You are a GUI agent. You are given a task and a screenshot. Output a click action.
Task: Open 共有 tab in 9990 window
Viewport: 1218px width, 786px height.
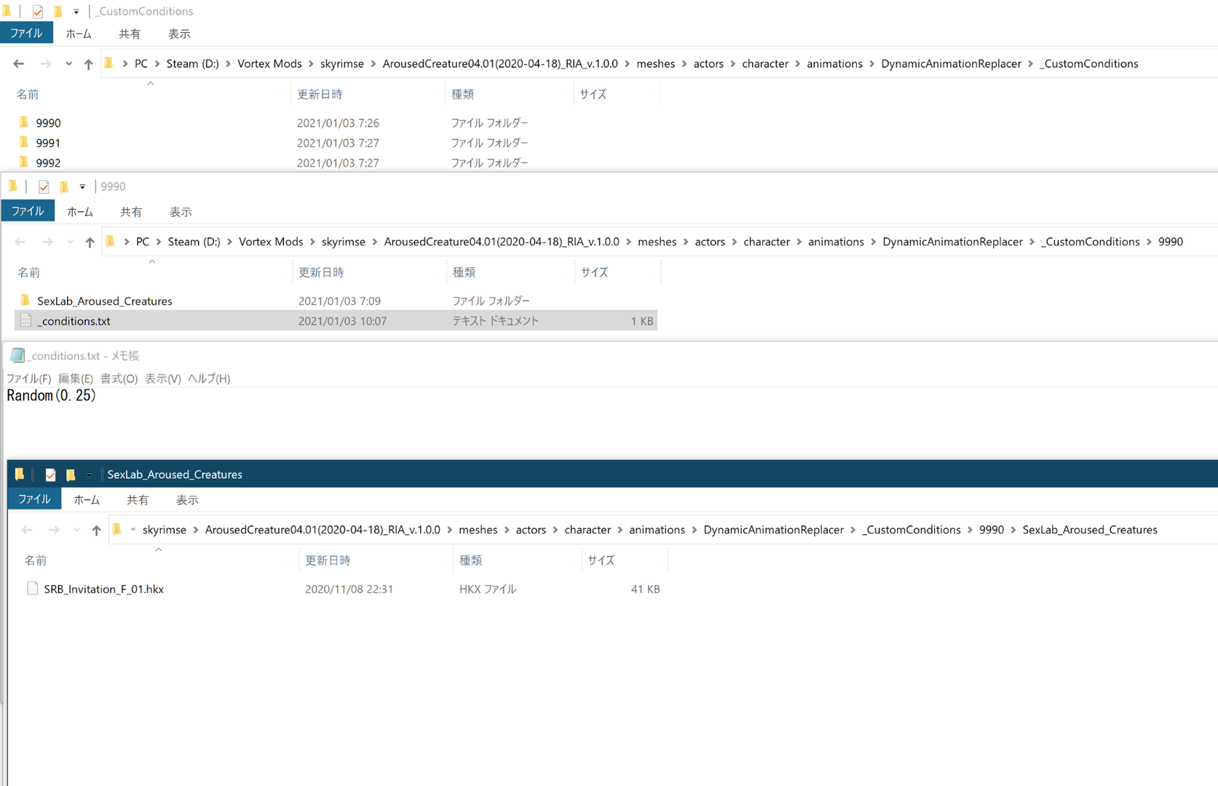(x=131, y=212)
